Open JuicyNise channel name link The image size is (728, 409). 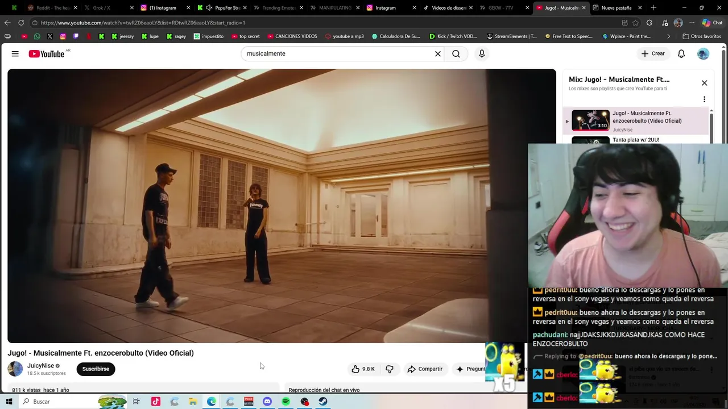(x=40, y=366)
